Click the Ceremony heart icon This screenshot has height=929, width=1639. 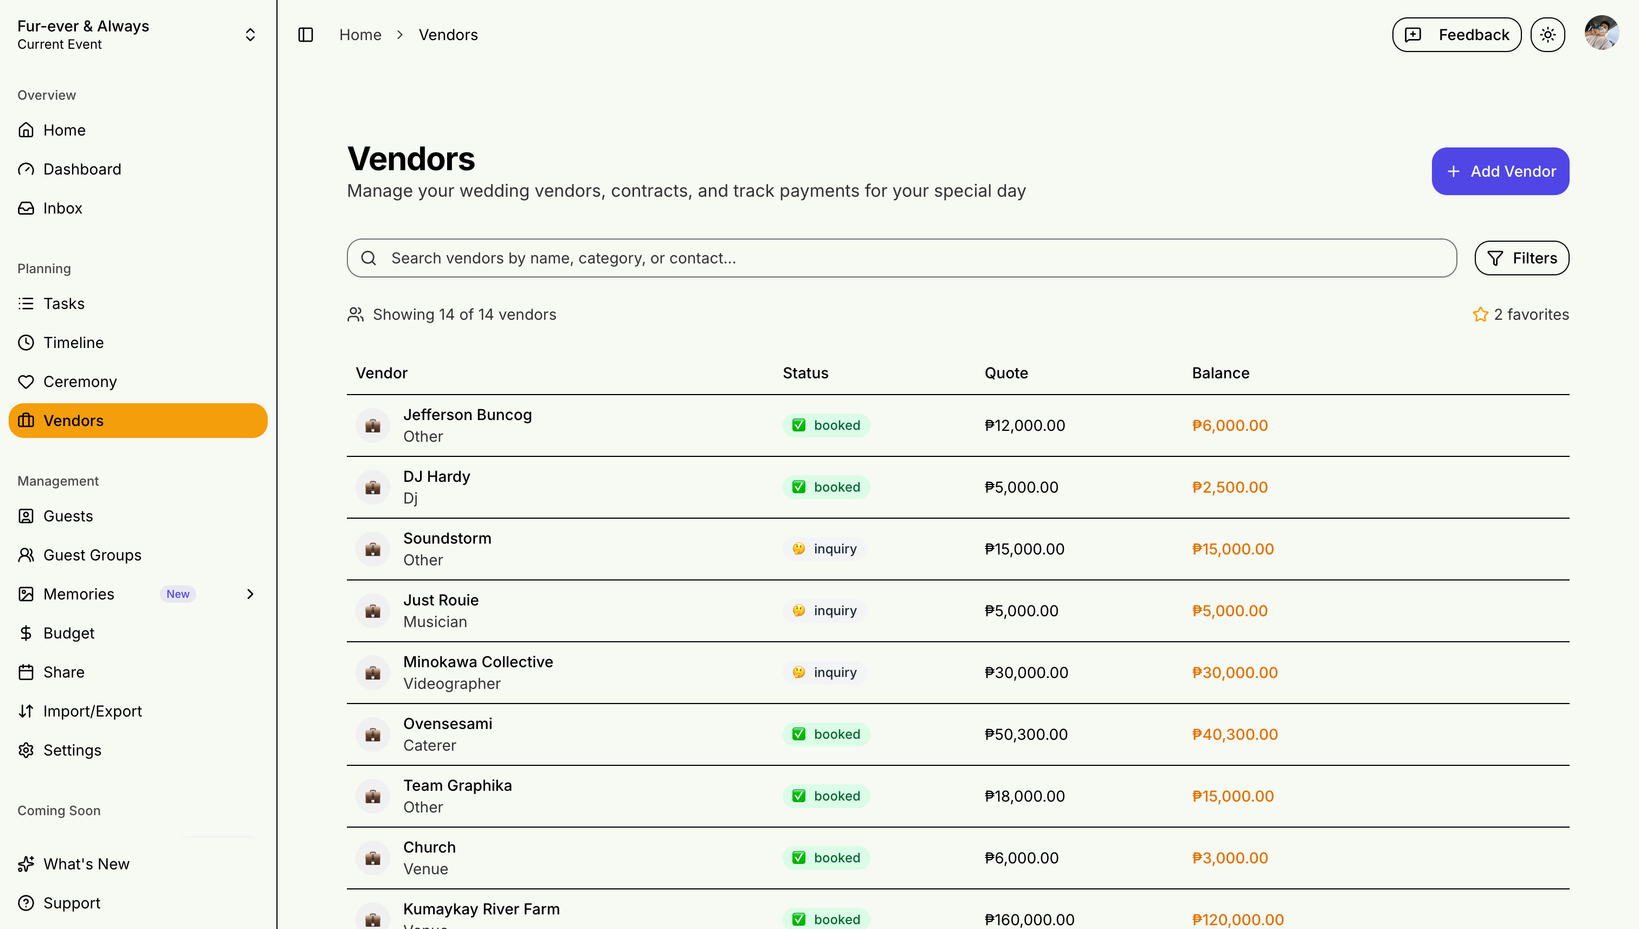pyautogui.click(x=26, y=382)
